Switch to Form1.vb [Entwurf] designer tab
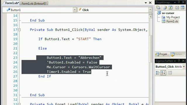187x105 pixels. (x=34, y=3)
